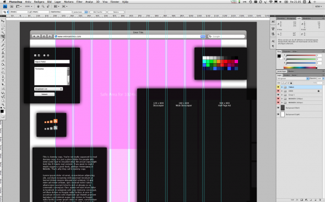Click the image transfer button beside Radera
This screenshot has width=325, height=202.
pyautogui.click(x=98, y=12)
